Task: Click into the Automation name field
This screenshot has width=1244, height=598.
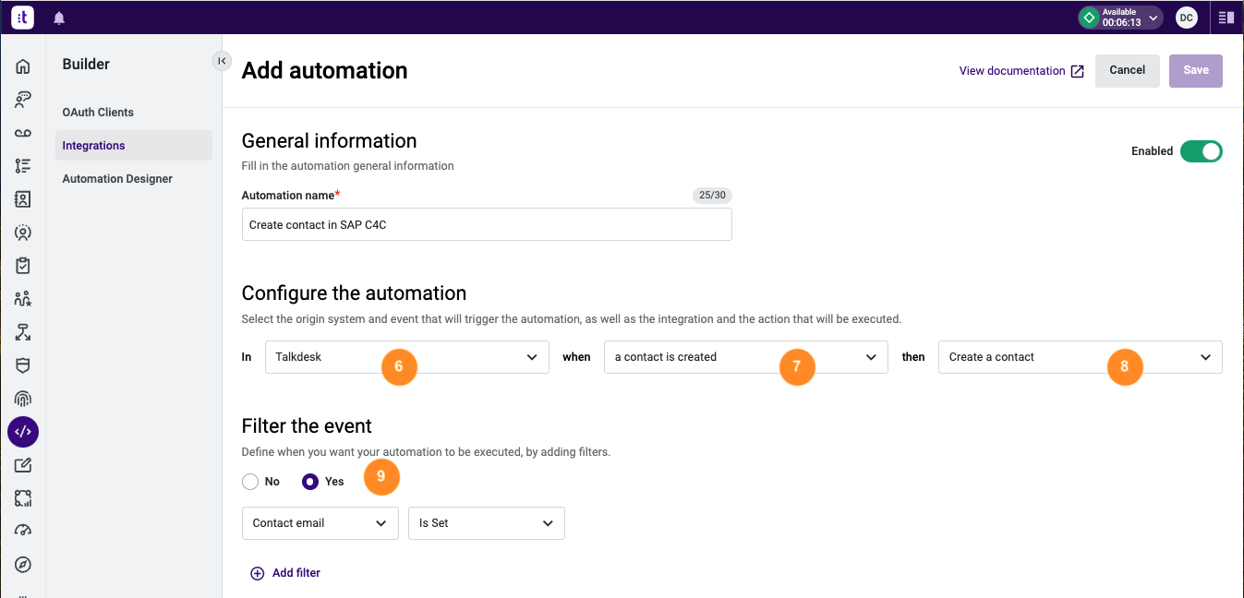Action: [x=487, y=224]
